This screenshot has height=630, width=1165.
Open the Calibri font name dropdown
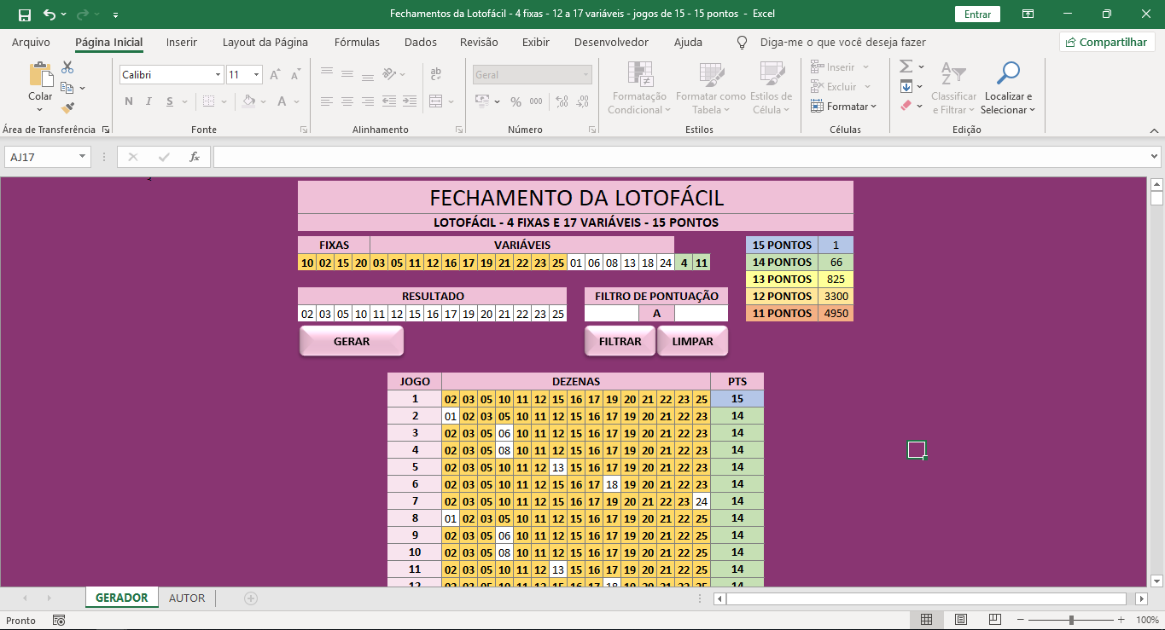click(x=218, y=75)
